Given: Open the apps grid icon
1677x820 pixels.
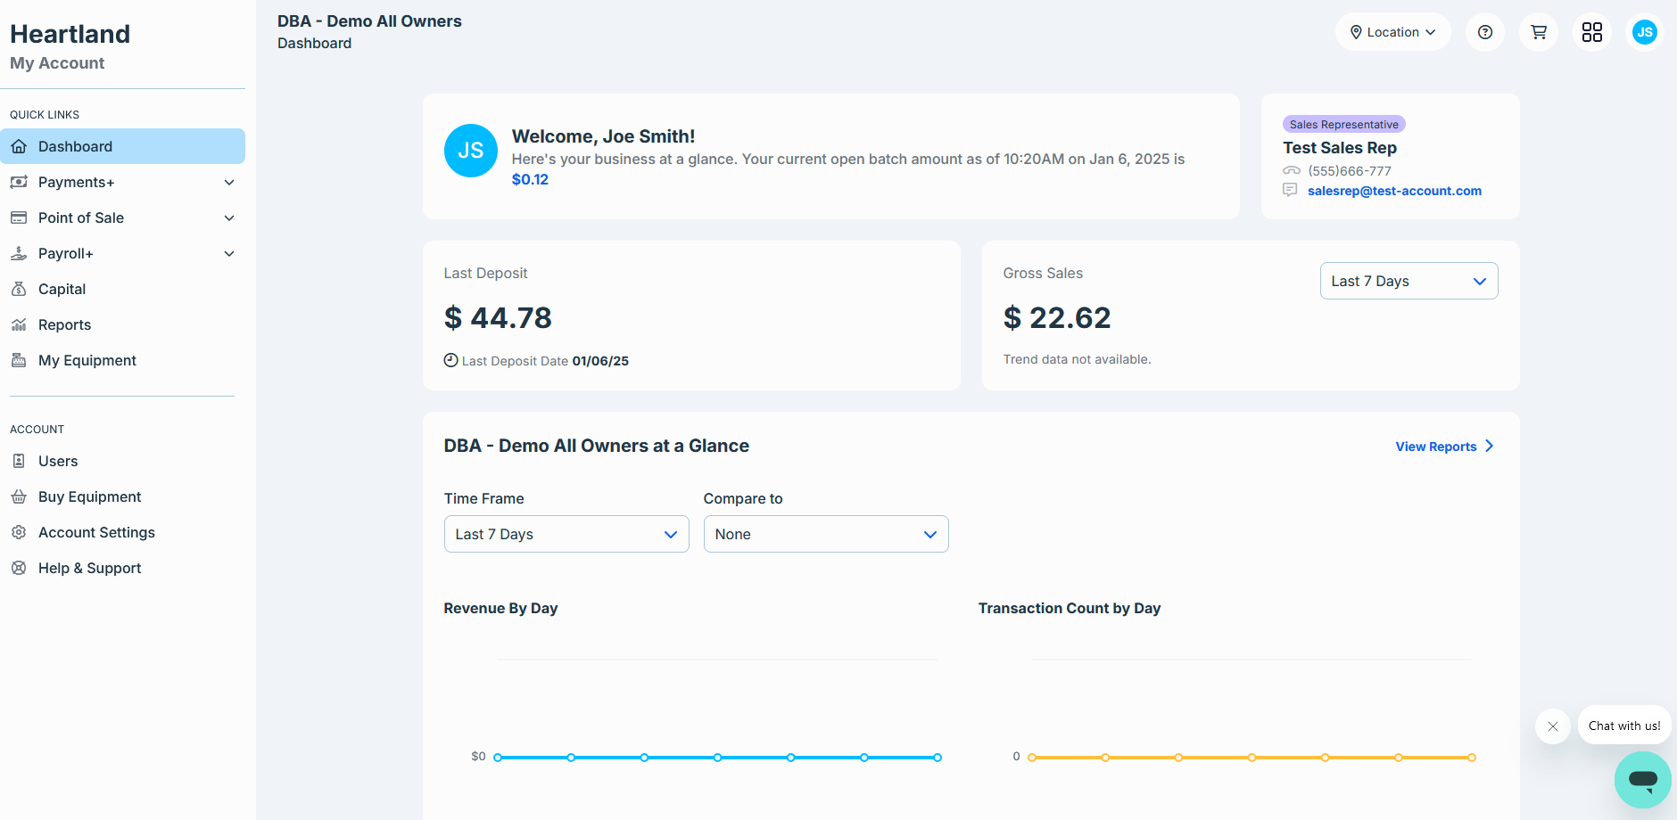Looking at the screenshot, I should click(1592, 32).
